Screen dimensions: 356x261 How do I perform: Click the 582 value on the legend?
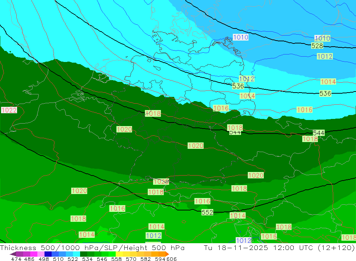tap(146, 259)
